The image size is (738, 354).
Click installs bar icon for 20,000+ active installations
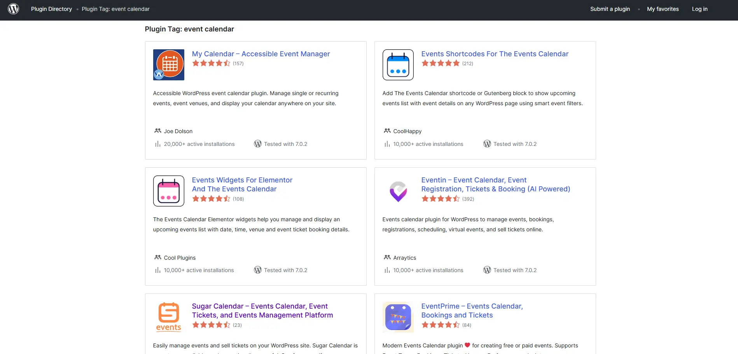click(158, 144)
